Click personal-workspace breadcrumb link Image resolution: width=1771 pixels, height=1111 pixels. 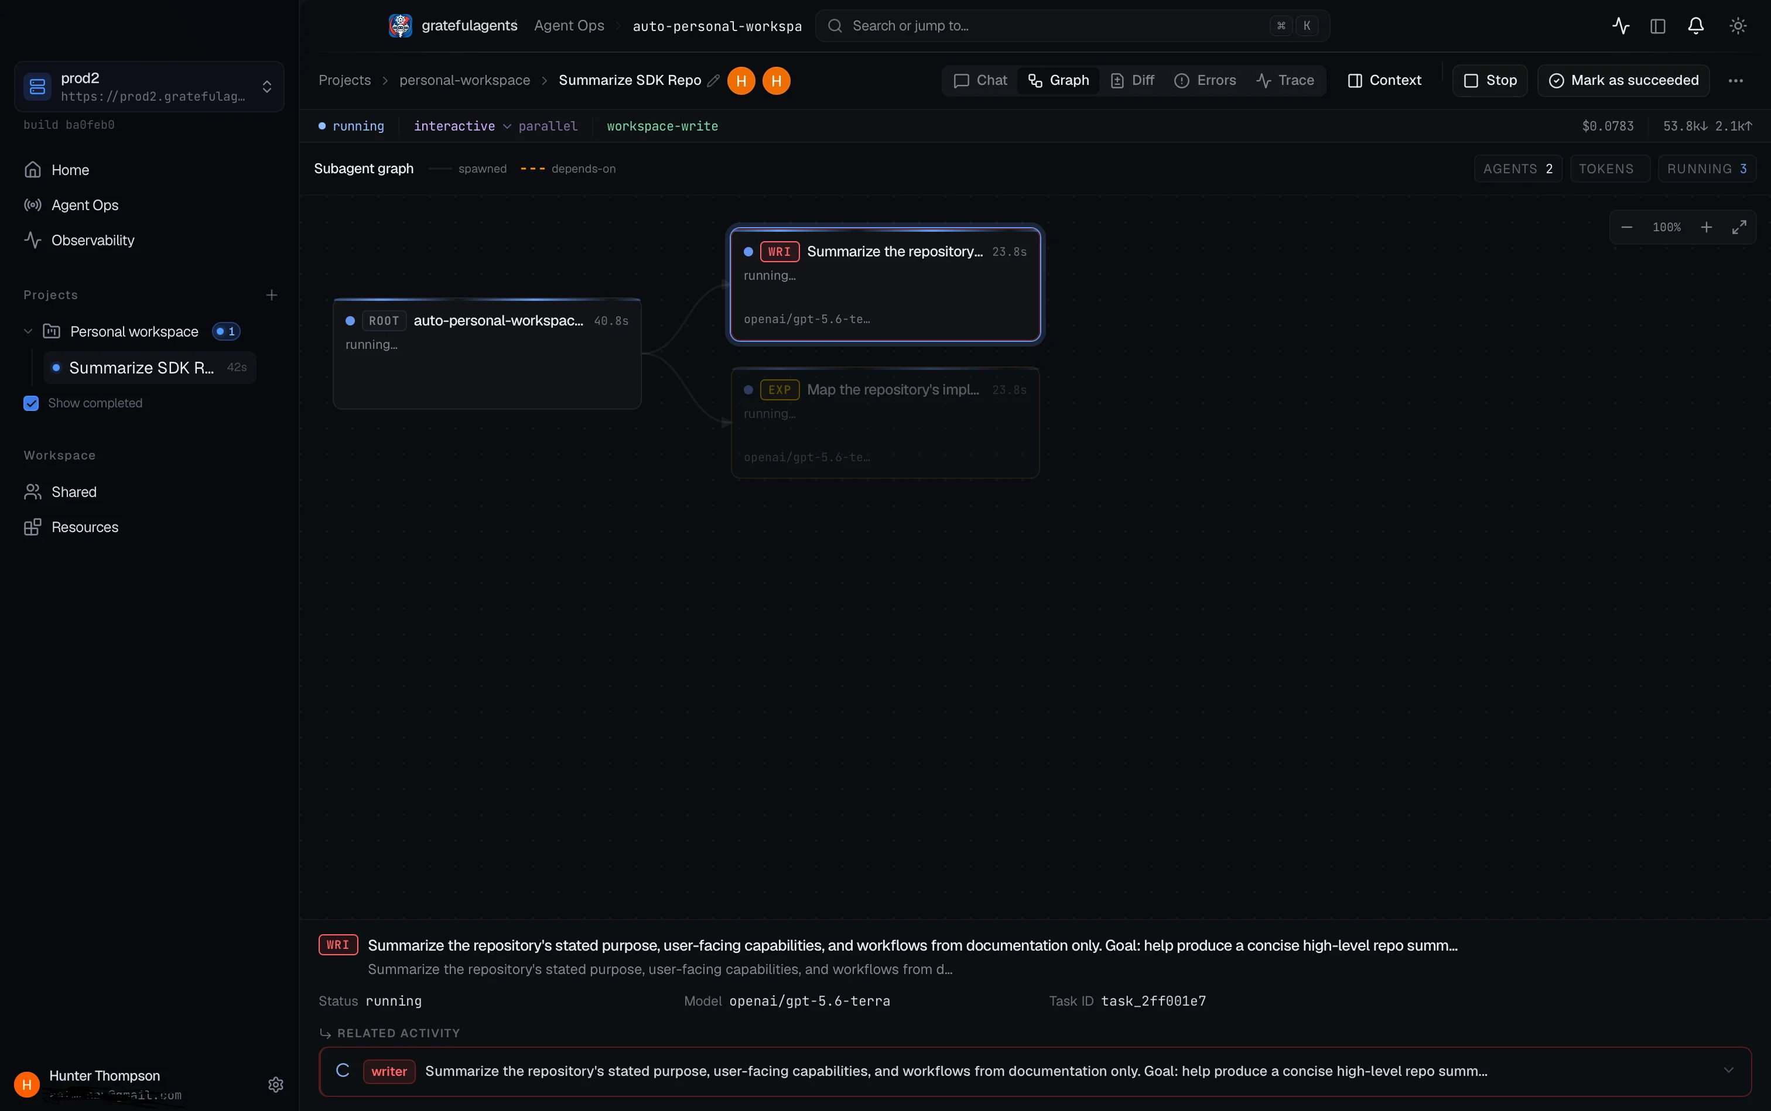click(x=464, y=81)
